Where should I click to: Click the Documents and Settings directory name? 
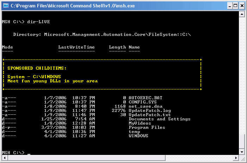pos(159,119)
